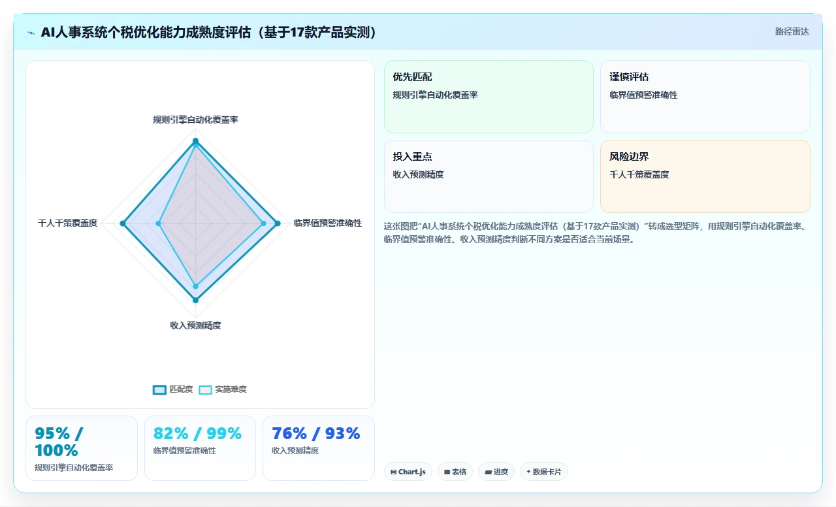Click the 76% / 93% stat value

[x=316, y=434]
